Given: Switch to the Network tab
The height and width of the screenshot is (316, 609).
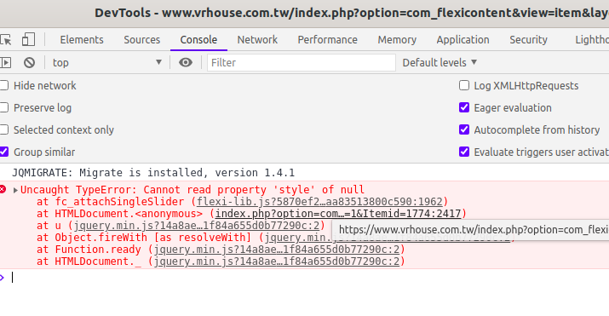Looking at the screenshot, I should tap(257, 39).
